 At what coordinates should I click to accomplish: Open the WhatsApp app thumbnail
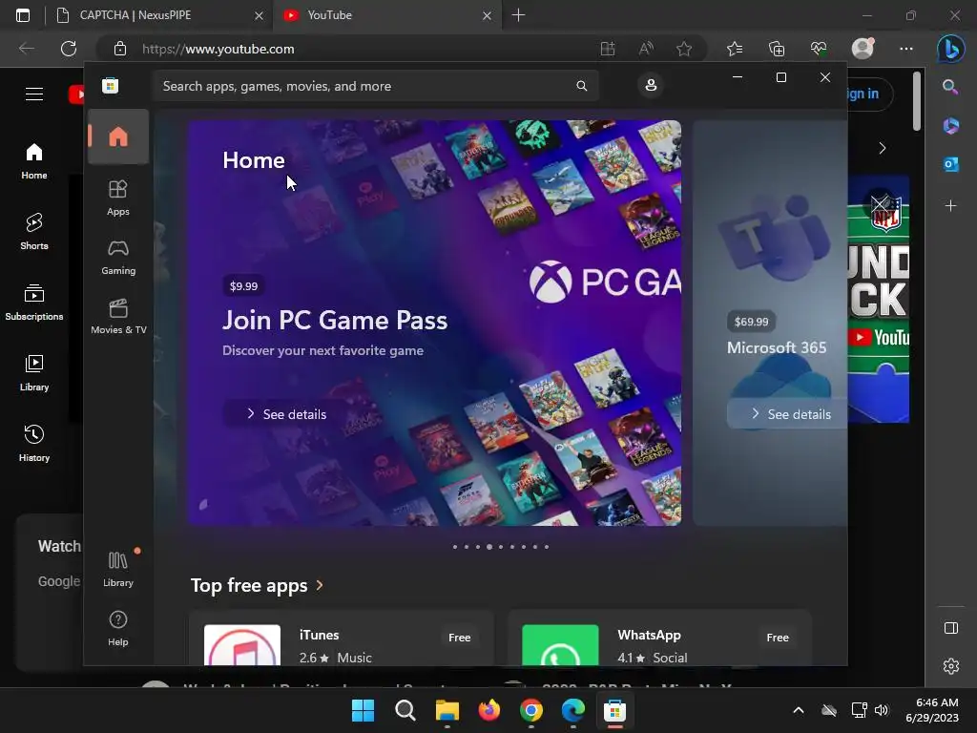tap(560, 645)
